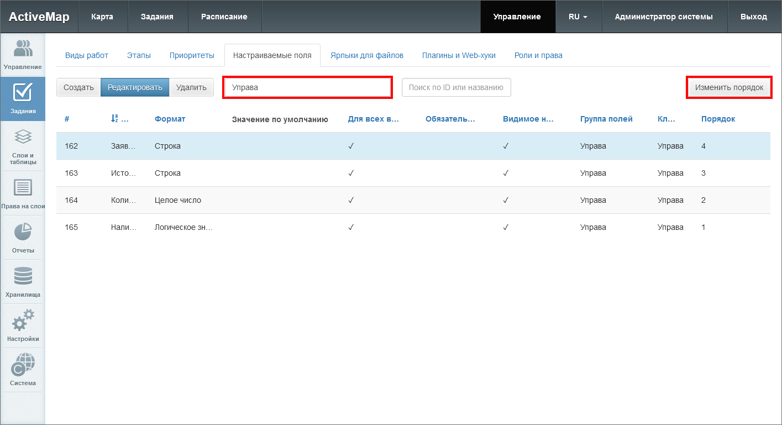This screenshot has width=782, height=425.
Task: Switch to the Виды работ tab
Action: tap(87, 55)
